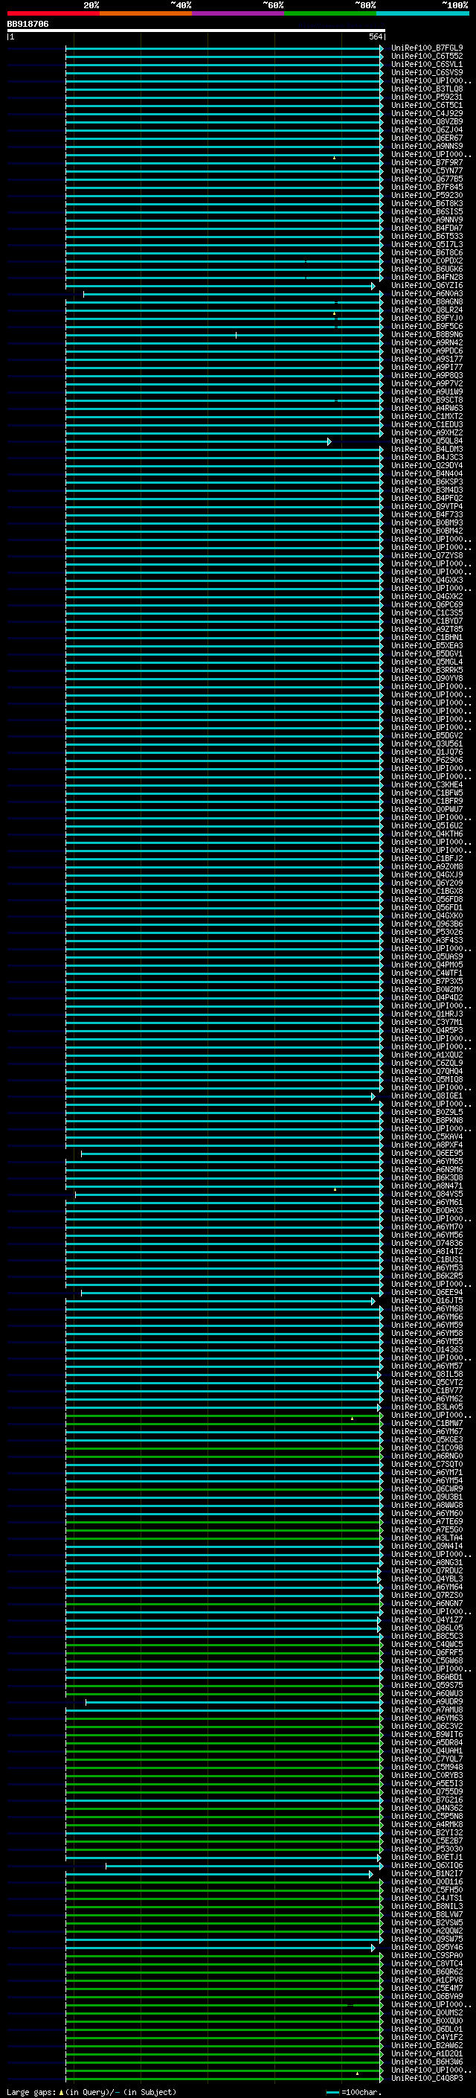Click the label UniRef100_B3LA05

click(426, 1407)
